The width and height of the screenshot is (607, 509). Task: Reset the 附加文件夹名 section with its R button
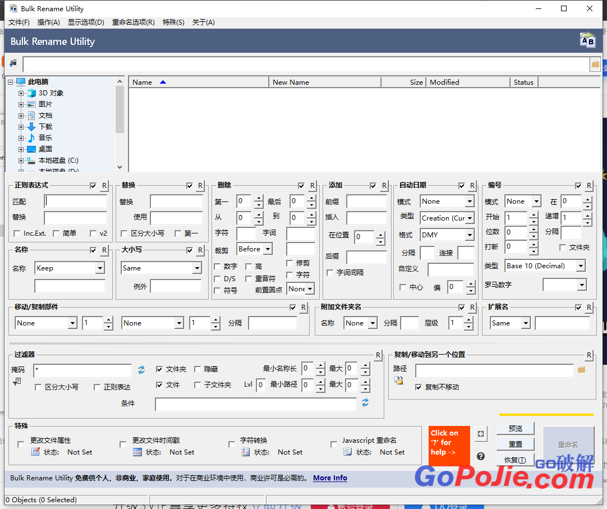click(472, 307)
